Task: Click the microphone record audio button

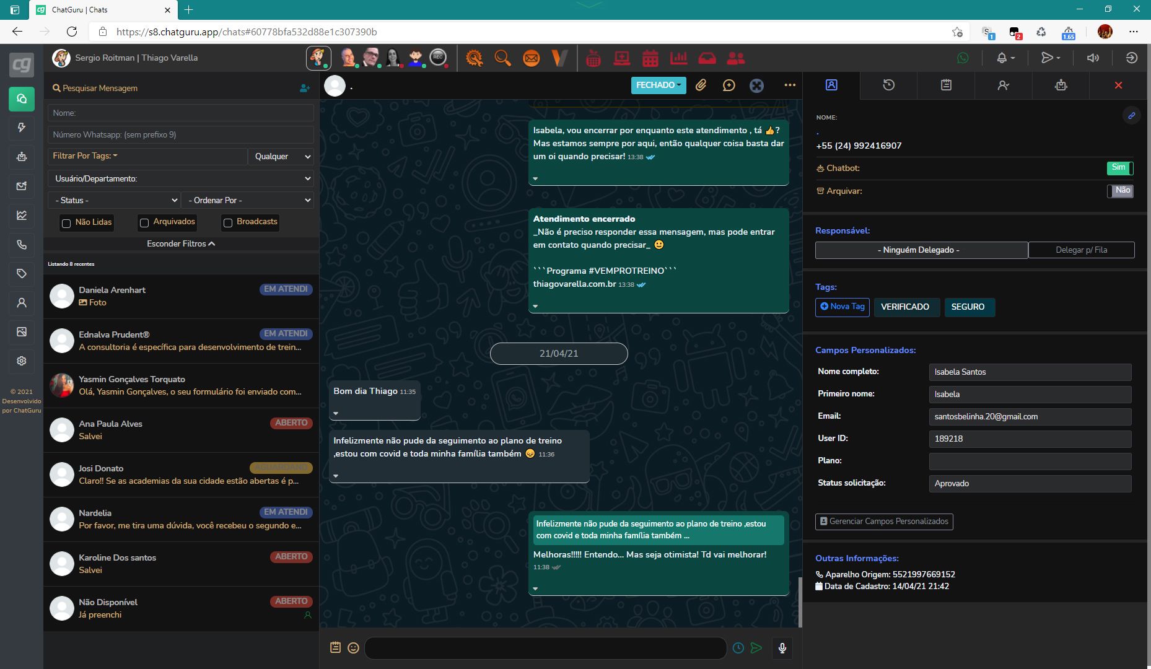Action: pyautogui.click(x=782, y=648)
